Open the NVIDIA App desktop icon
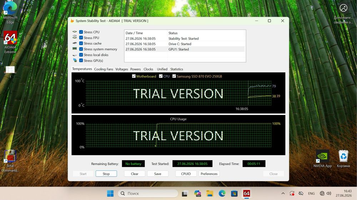357x200 pixels. coord(322,158)
